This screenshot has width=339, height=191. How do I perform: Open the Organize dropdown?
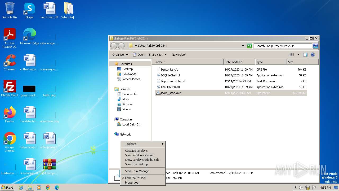click(x=120, y=55)
